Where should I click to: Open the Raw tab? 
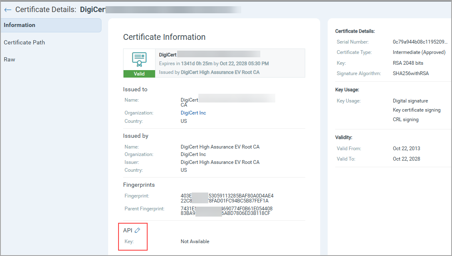click(x=9, y=60)
